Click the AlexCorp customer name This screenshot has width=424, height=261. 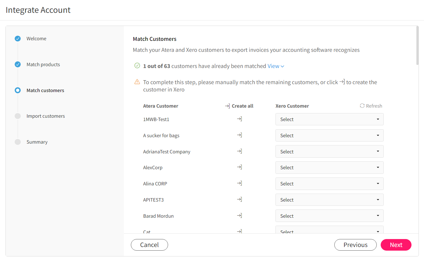pos(153,168)
